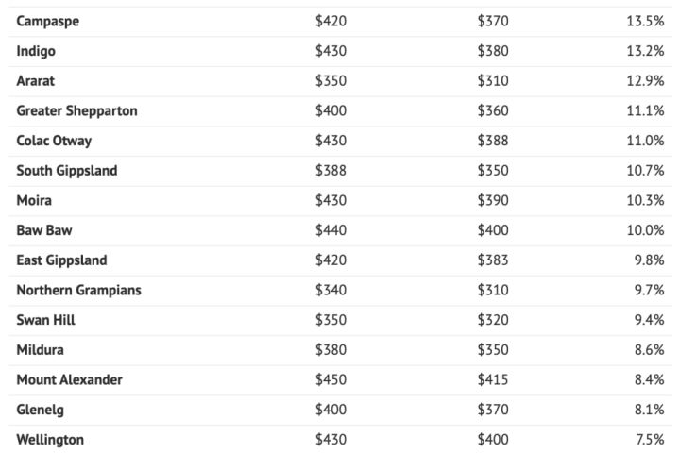
Task: Click the Swan Hill region name
Action: (45, 320)
